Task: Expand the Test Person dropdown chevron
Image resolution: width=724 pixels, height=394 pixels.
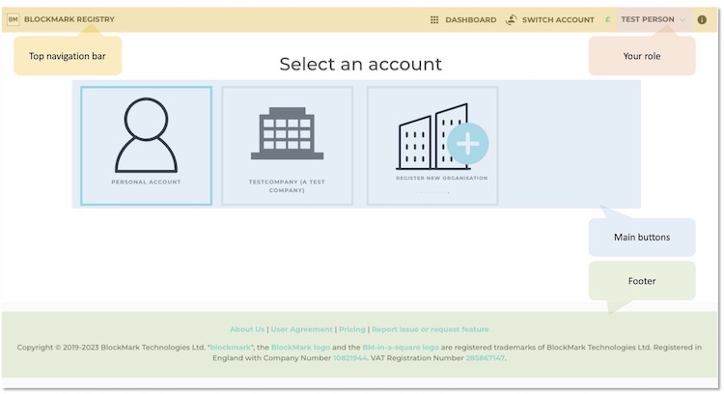Action: point(682,19)
